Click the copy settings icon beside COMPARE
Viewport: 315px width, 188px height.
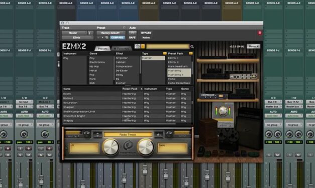tap(107, 37)
